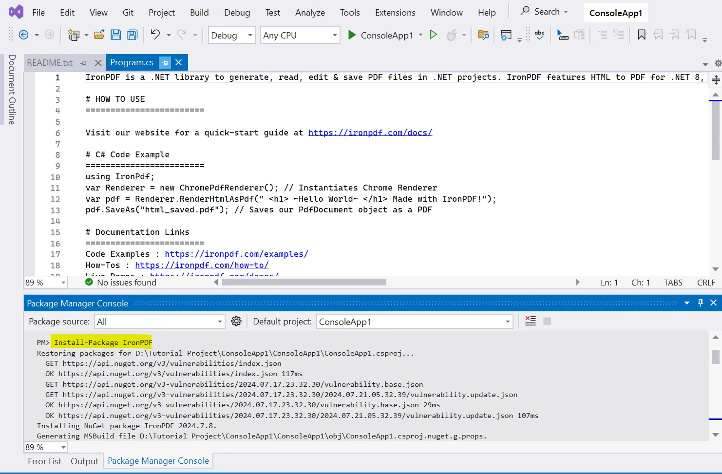
Task: Start without debugging using outlined play icon
Action: [433, 35]
